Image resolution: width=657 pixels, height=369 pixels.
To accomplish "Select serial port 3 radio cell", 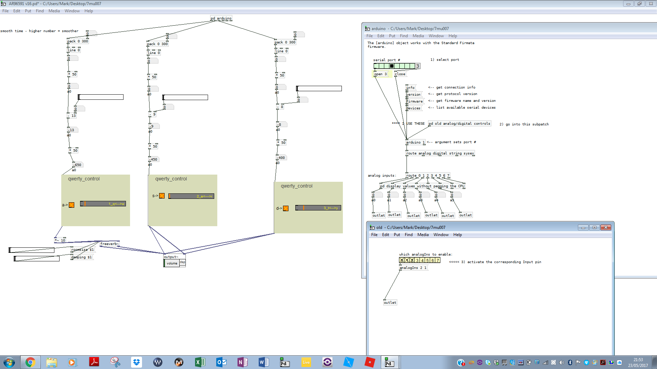I will pyautogui.click(x=392, y=66).
